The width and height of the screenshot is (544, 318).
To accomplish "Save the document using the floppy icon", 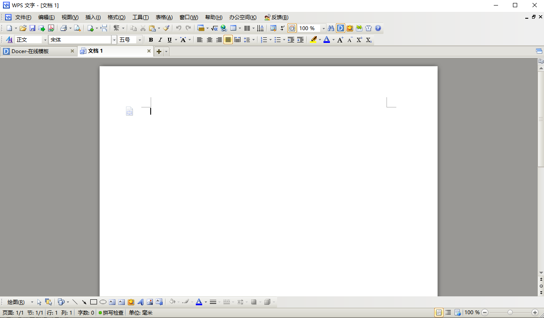I will [32, 28].
